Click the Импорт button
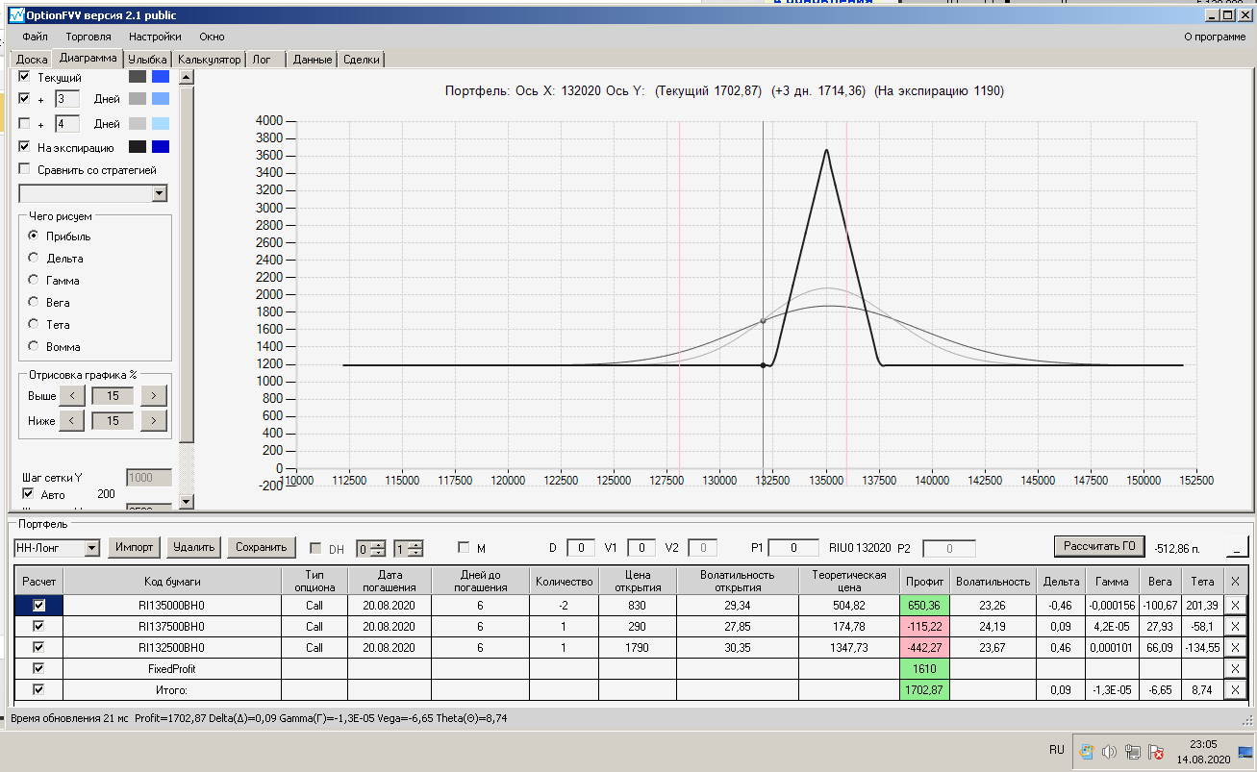The image size is (1257, 772). [x=135, y=547]
